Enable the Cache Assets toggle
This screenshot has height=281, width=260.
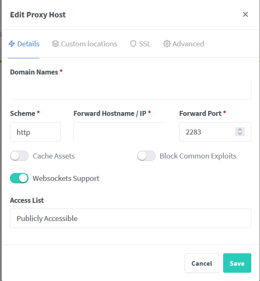click(x=19, y=156)
